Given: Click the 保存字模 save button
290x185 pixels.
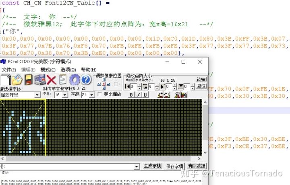Looking at the screenshot, I should (174, 166).
